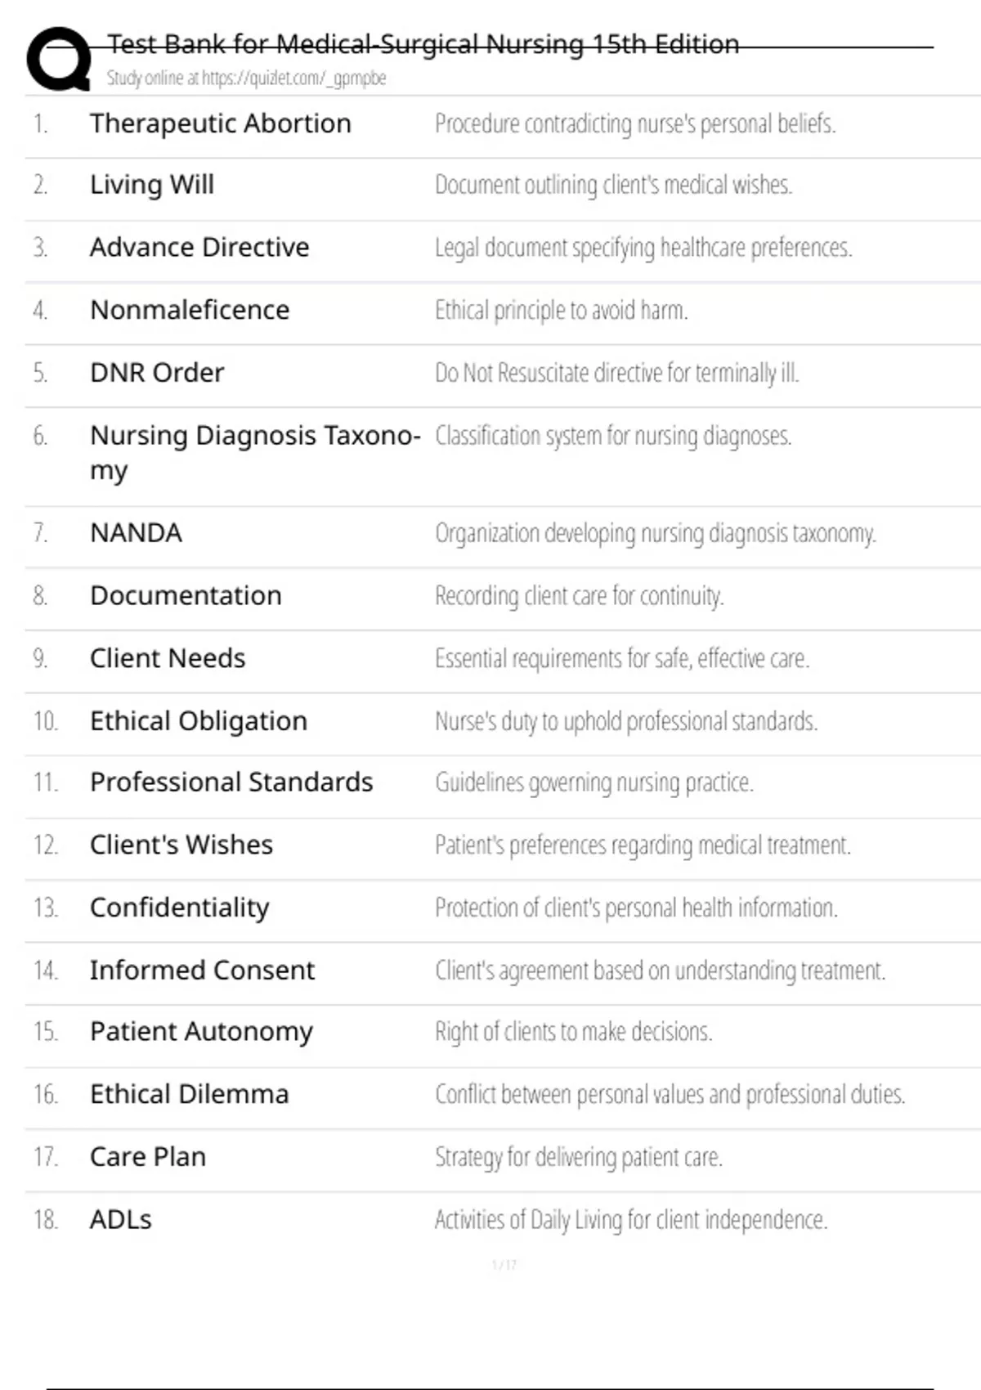981x1390 pixels.
Task: Click the NANDA term
Action: click(136, 533)
